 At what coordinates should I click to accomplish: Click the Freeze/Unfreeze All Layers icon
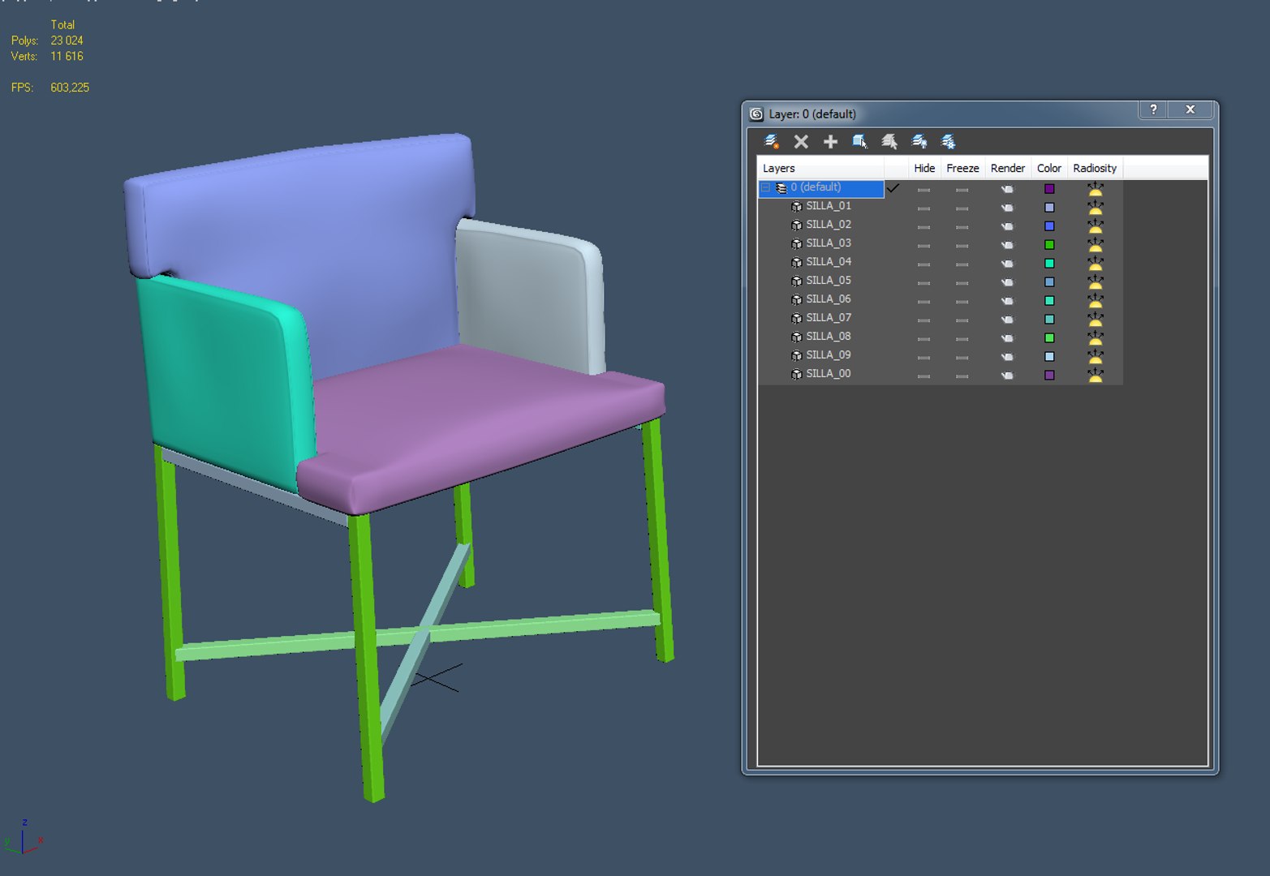[948, 142]
